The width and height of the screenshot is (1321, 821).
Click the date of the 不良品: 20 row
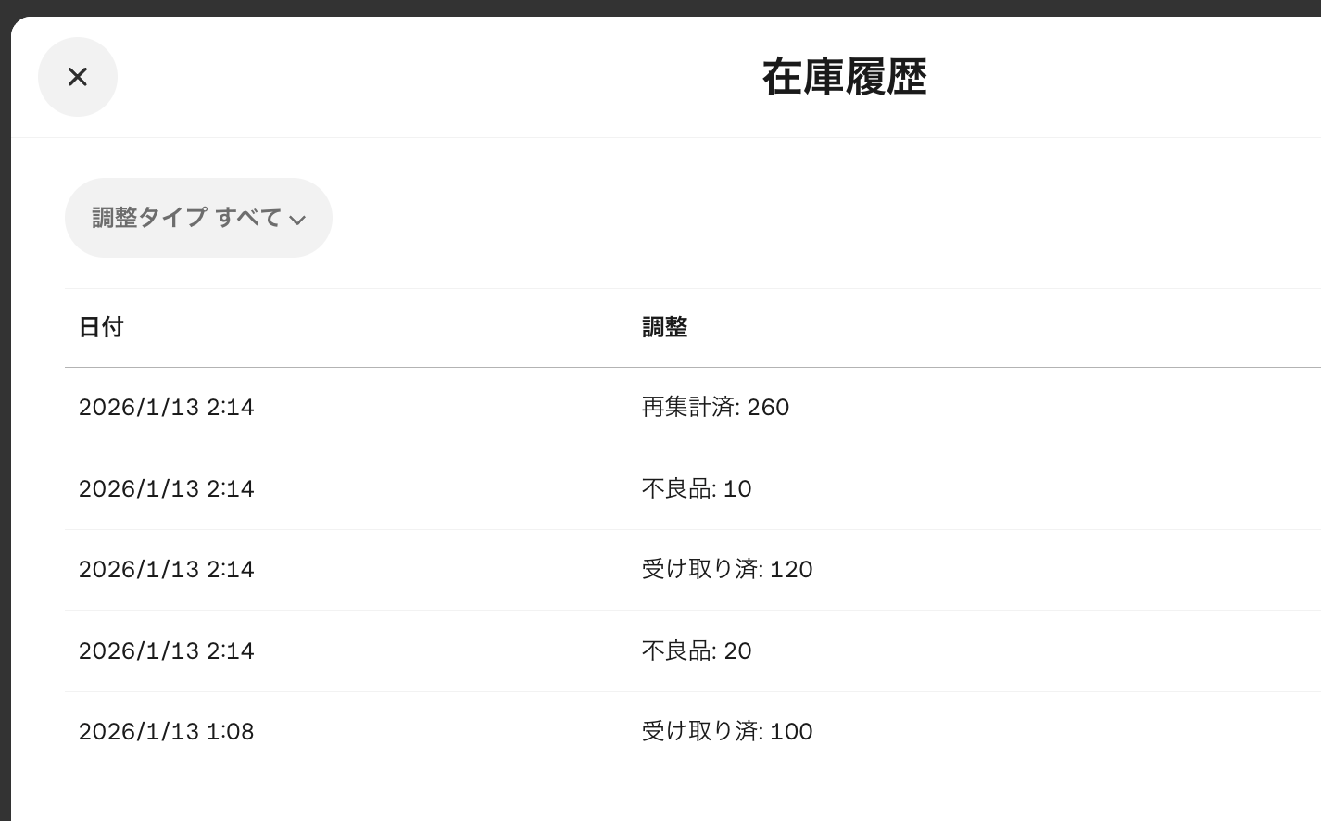click(167, 651)
